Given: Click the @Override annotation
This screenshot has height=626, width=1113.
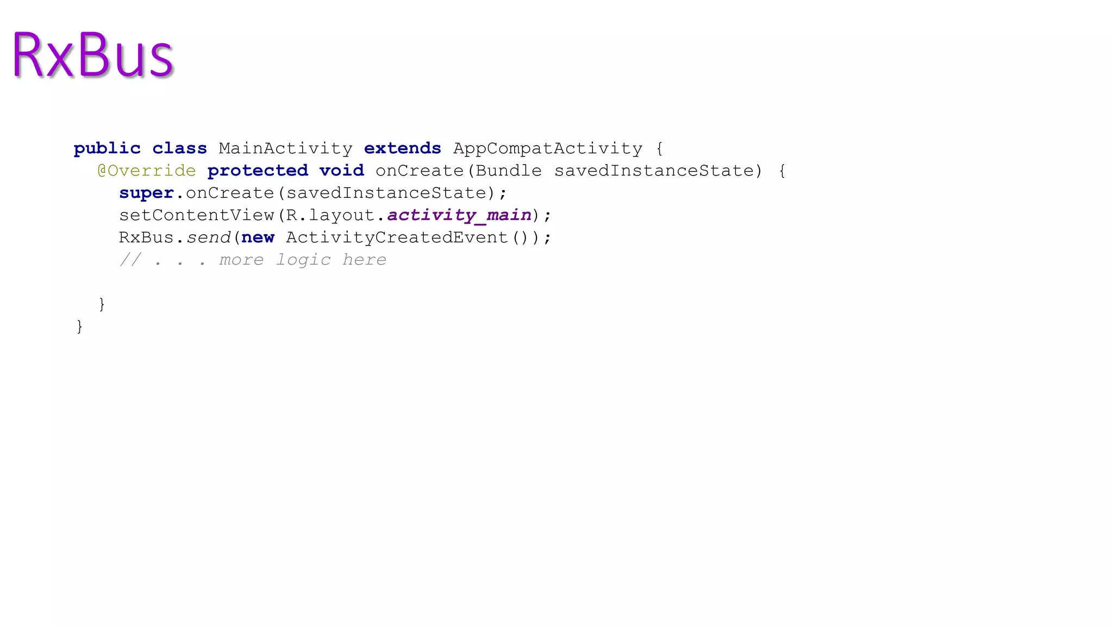Looking at the screenshot, I should (x=147, y=171).
